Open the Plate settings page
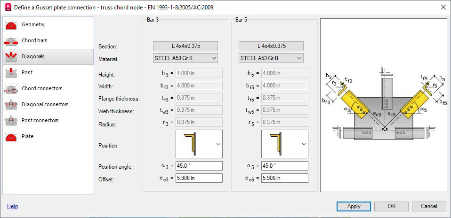This screenshot has width=451, height=218. pos(28,136)
